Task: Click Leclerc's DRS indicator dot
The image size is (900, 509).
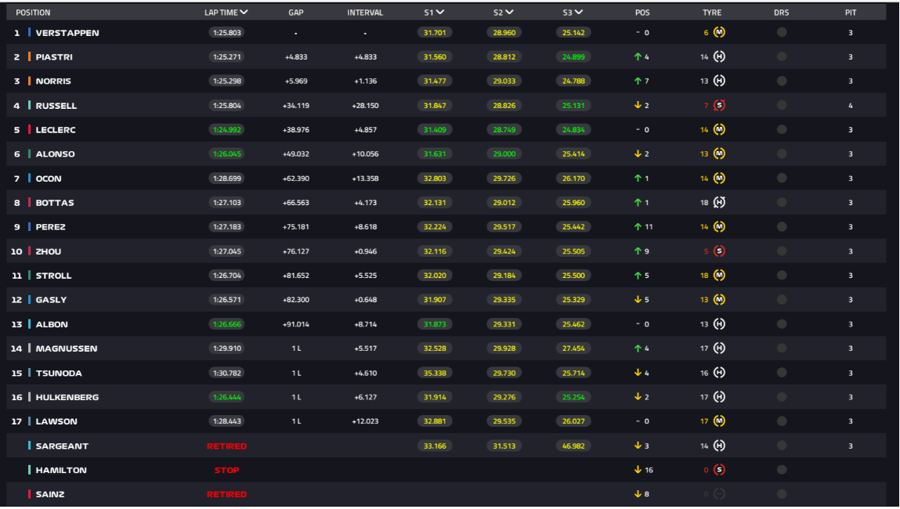Action: pos(781,130)
